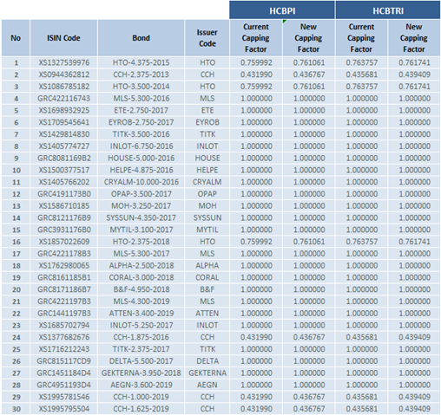Click ISIN cell GRC8081169B2

point(63,158)
